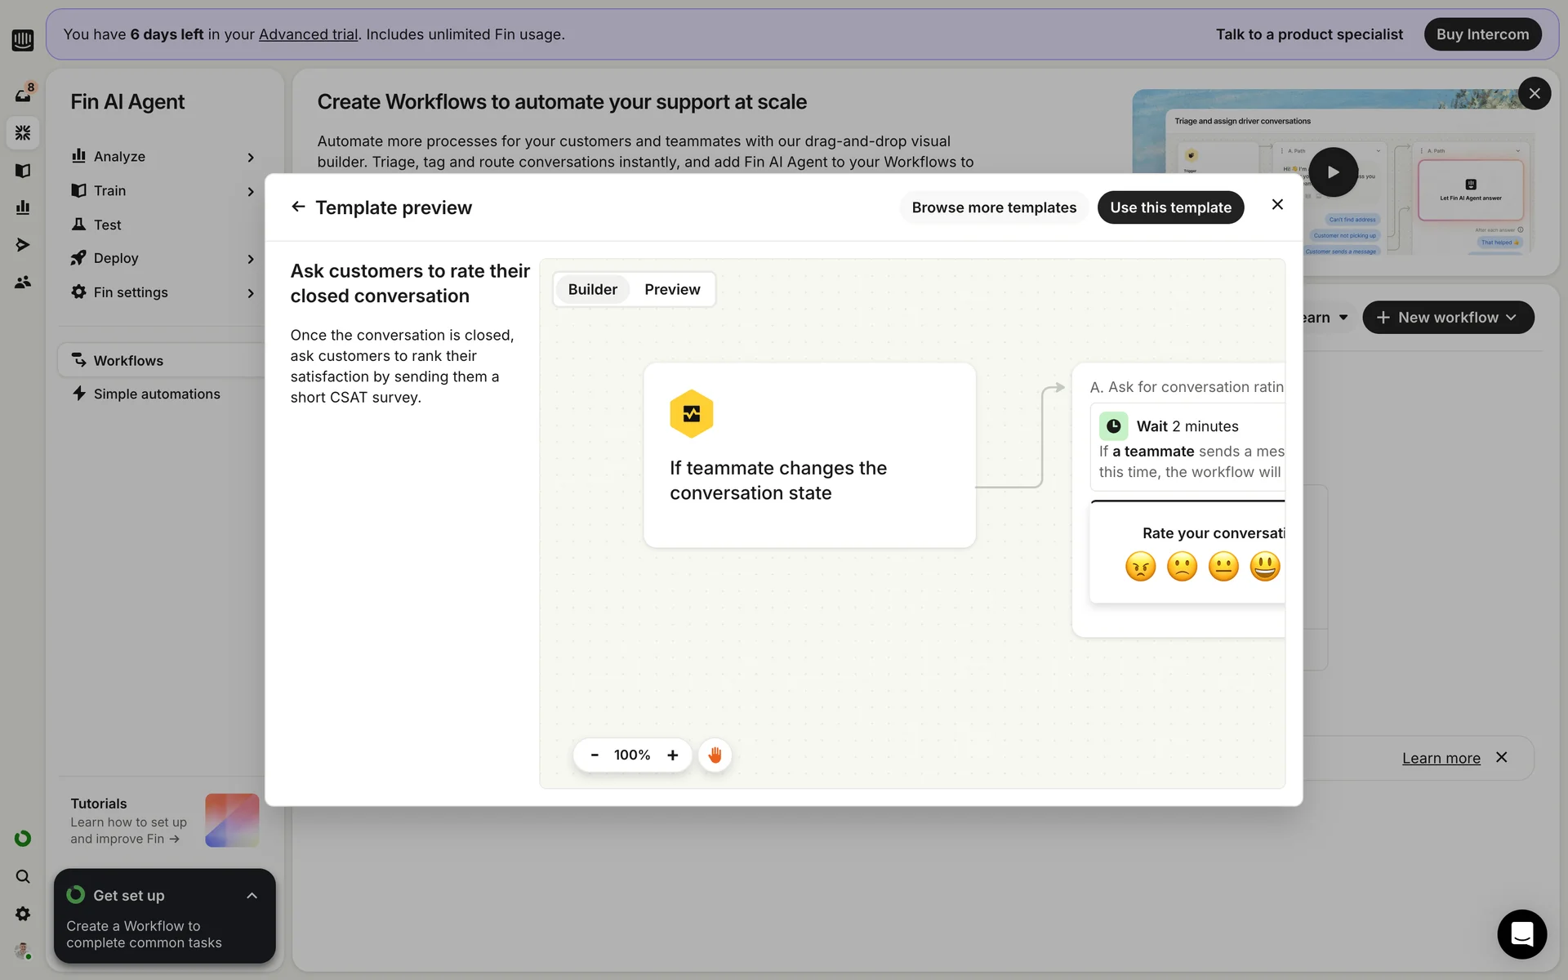Click Browse more templates
Image resolution: width=1568 pixels, height=980 pixels.
(993, 207)
